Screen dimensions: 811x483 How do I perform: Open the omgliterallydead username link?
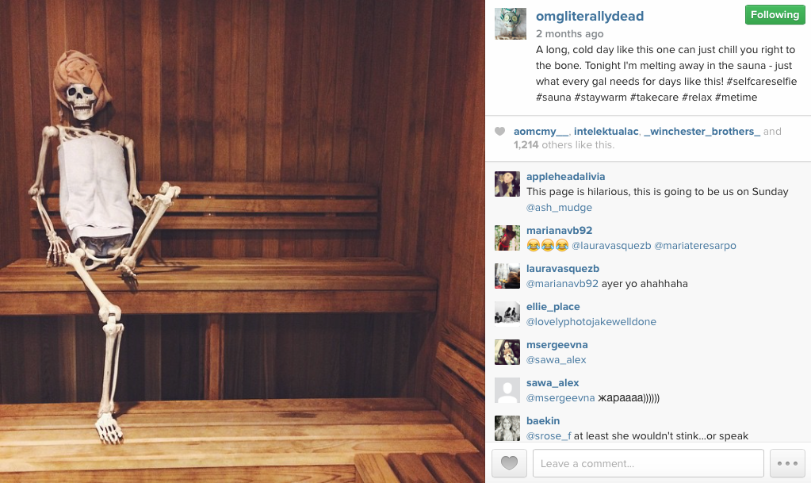point(590,16)
